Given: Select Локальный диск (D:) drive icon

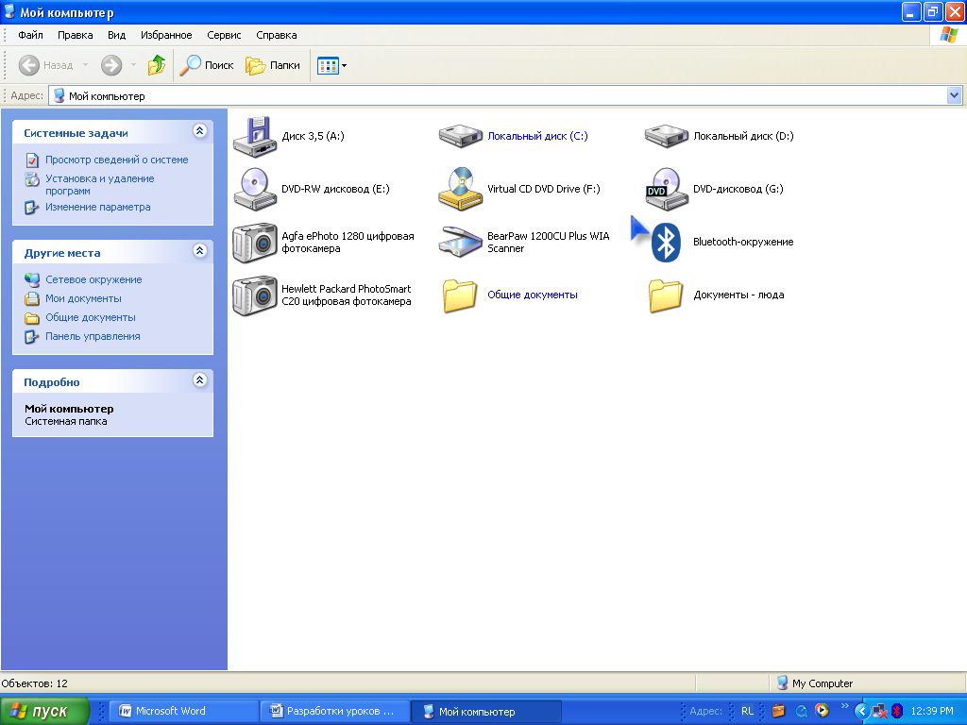Looking at the screenshot, I should (666, 136).
